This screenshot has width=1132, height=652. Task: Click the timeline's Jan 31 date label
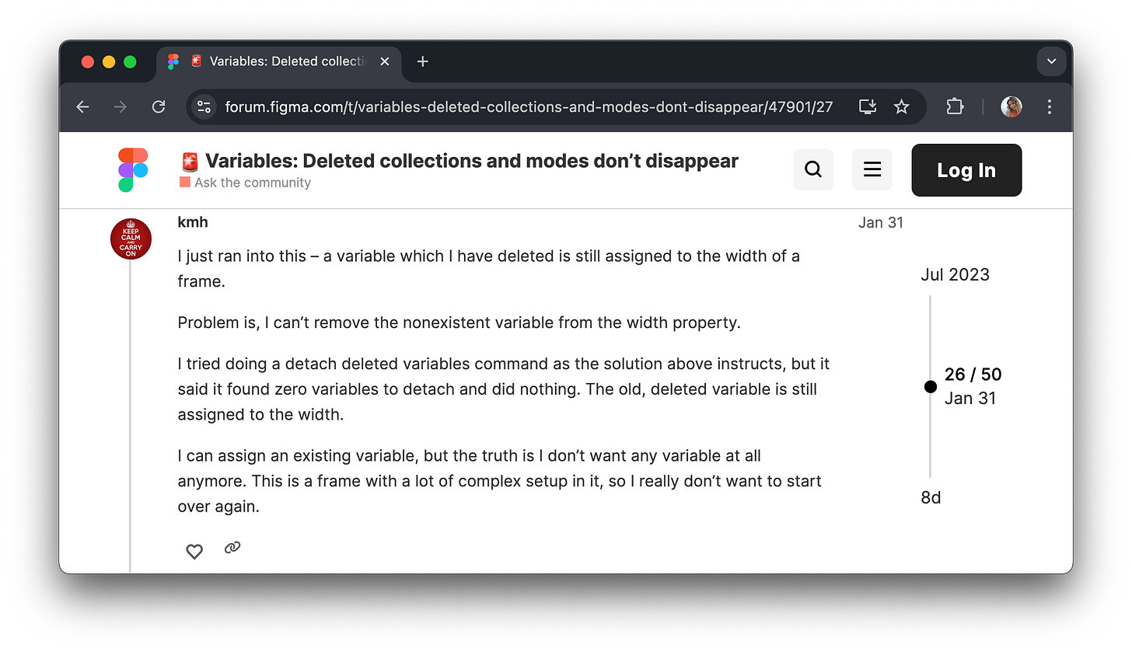[970, 399]
